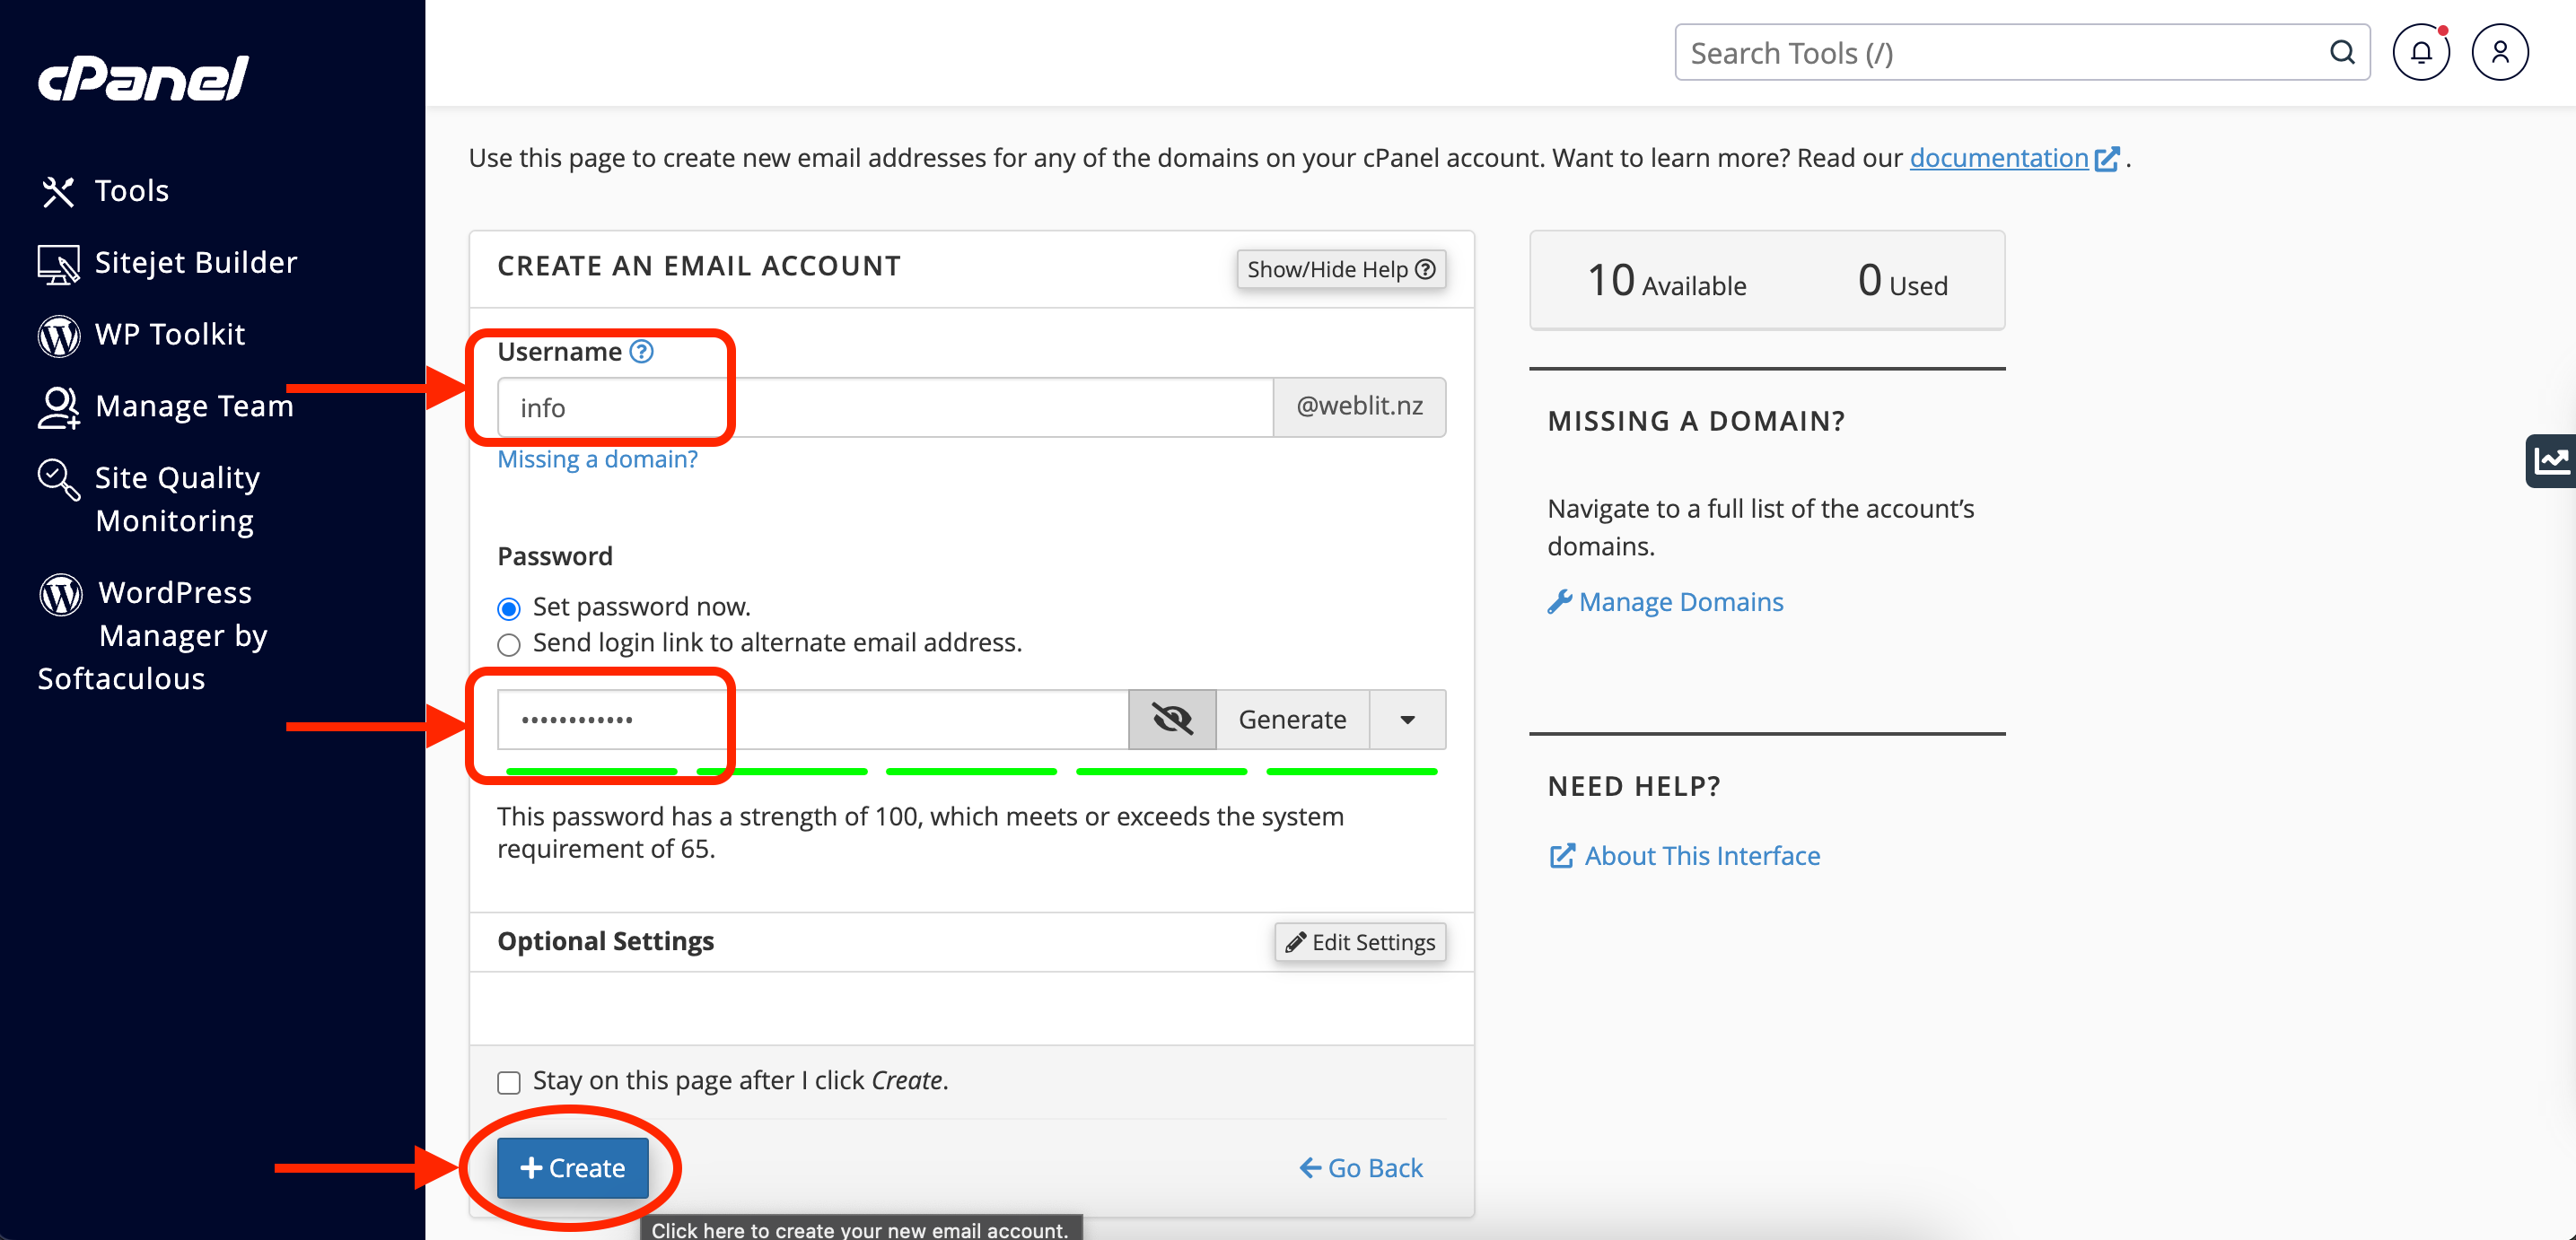Click the Manage Team user icon

pos(58,407)
